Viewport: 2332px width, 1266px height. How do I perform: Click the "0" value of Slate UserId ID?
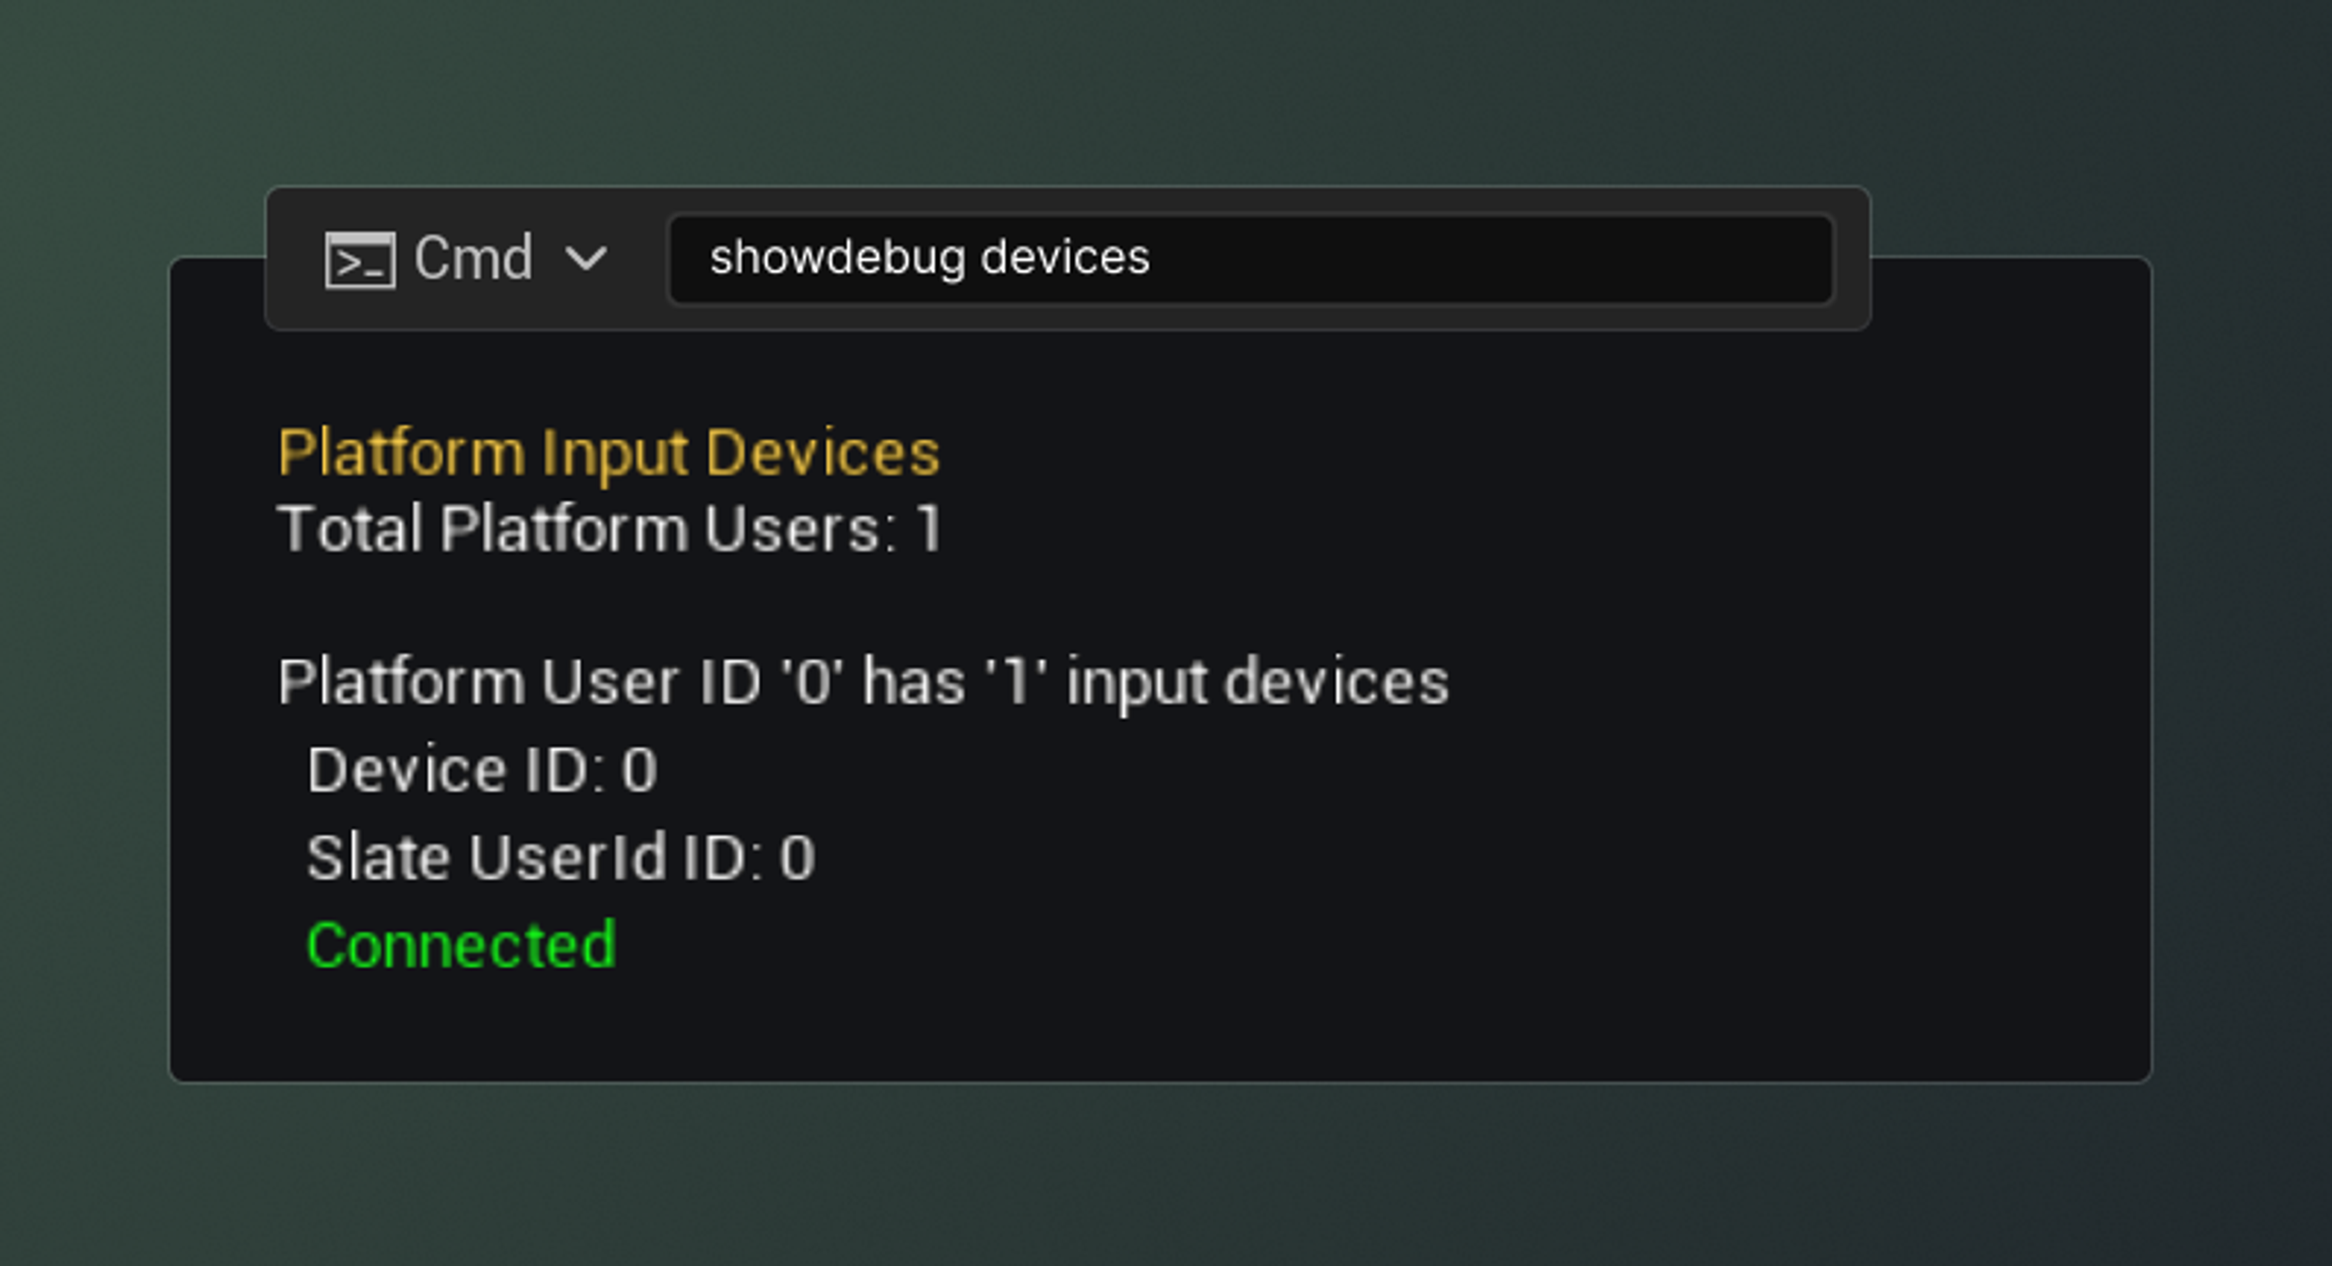(797, 858)
